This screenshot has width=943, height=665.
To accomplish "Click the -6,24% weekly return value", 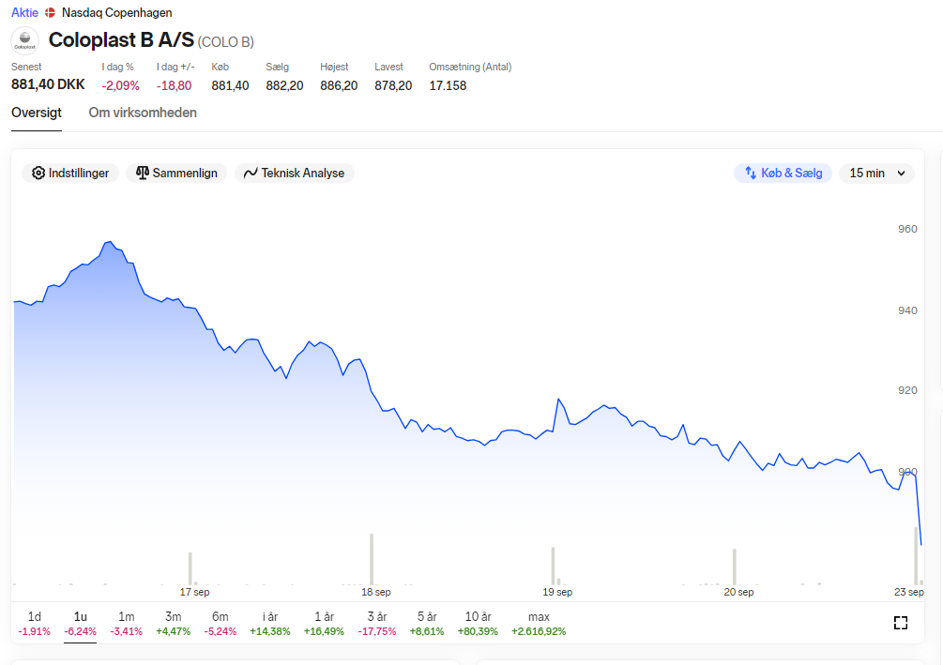I will click(80, 631).
